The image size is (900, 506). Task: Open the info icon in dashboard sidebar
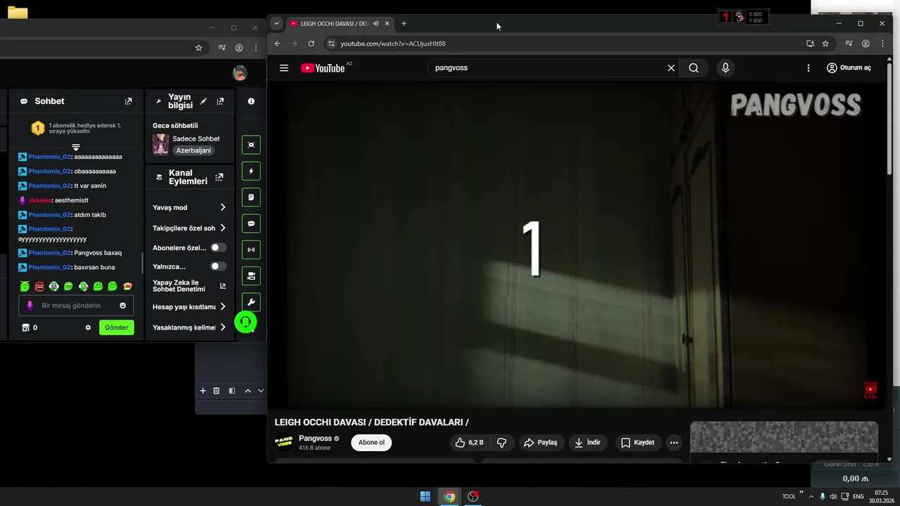pyautogui.click(x=251, y=101)
